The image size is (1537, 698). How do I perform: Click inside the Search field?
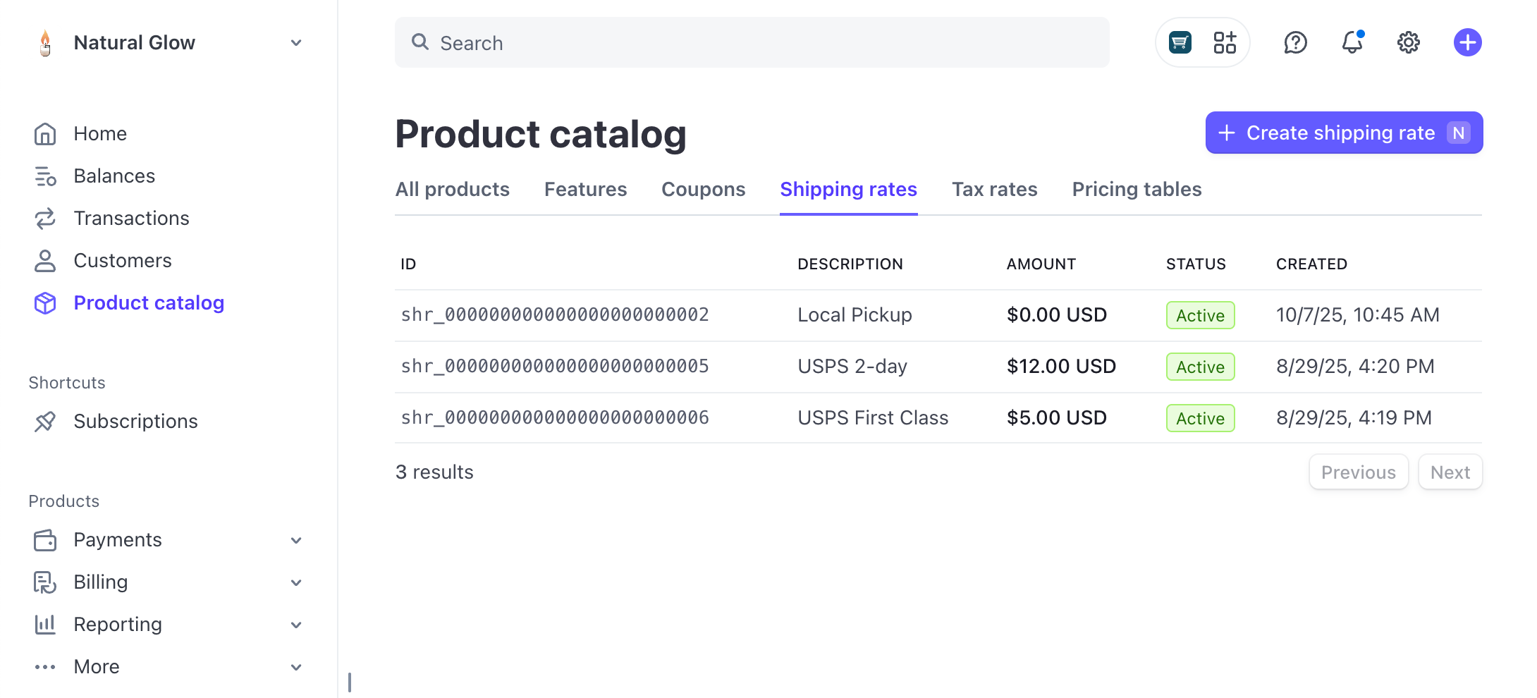(x=705, y=42)
